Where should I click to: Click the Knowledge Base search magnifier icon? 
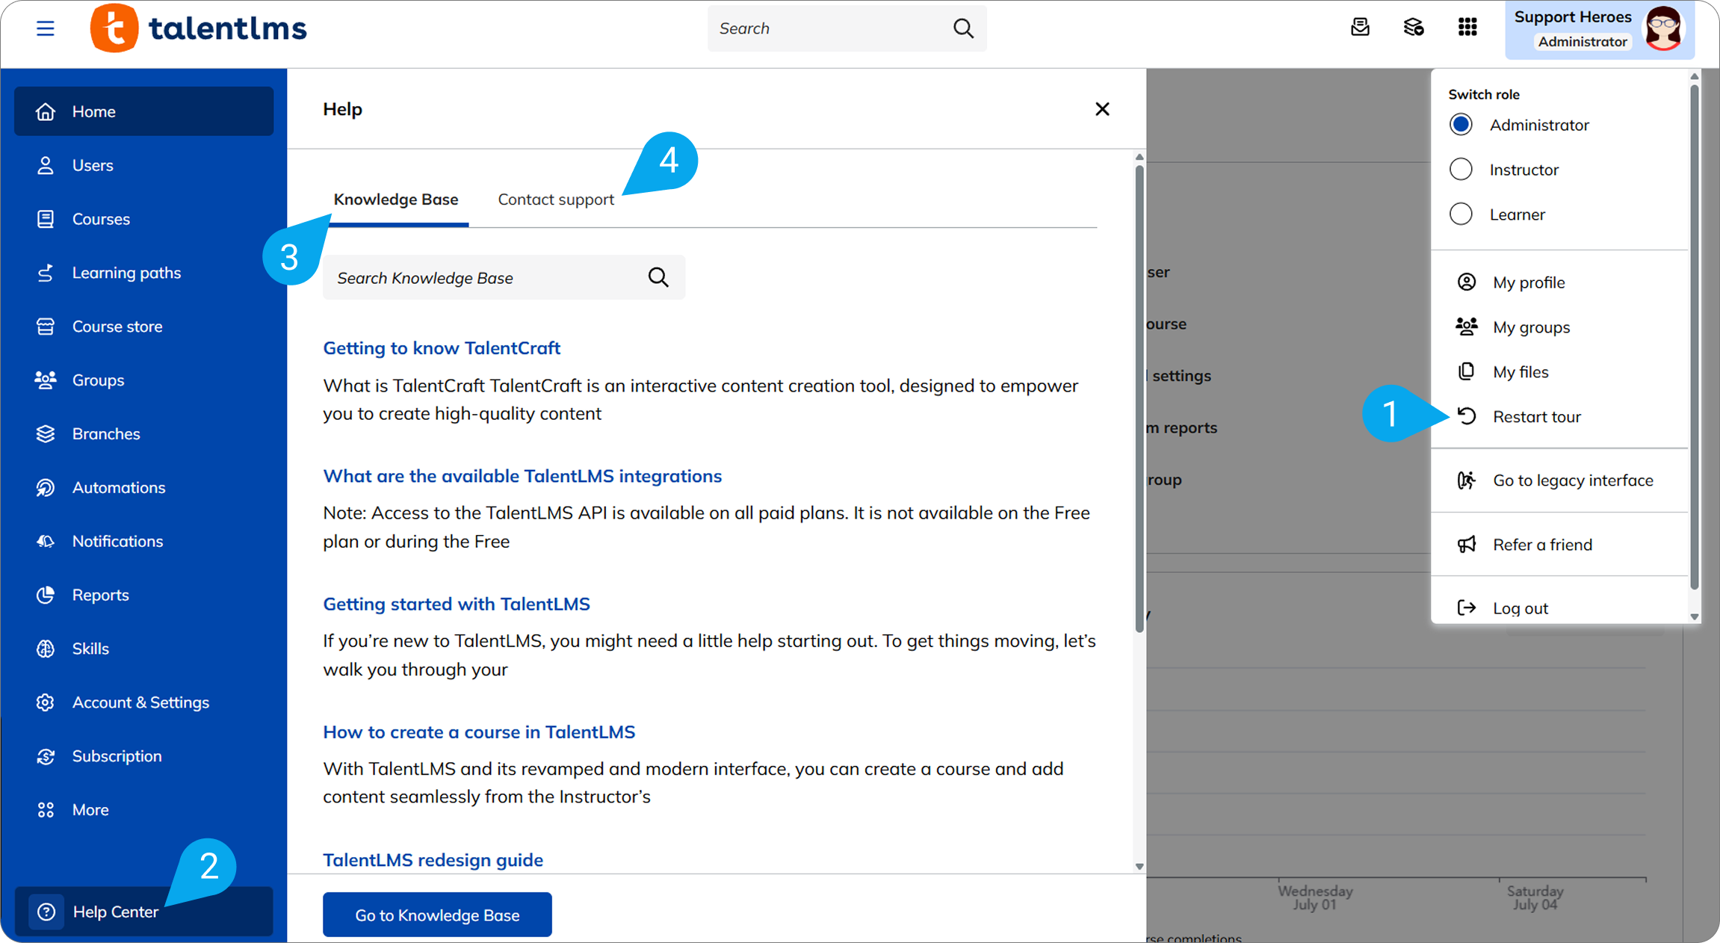tap(658, 277)
